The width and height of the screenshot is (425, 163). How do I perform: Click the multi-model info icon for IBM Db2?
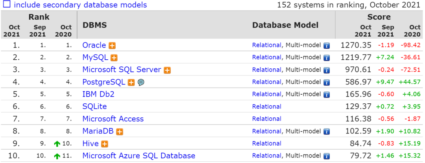[327, 95]
